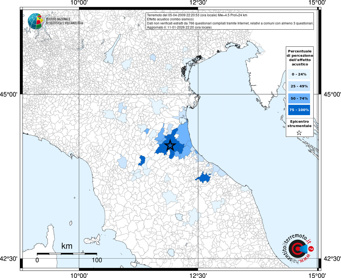This screenshot has height=278, width=341.
Task: Select the 25 - 49% legend swatch
Action: click(x=299, y=86)
